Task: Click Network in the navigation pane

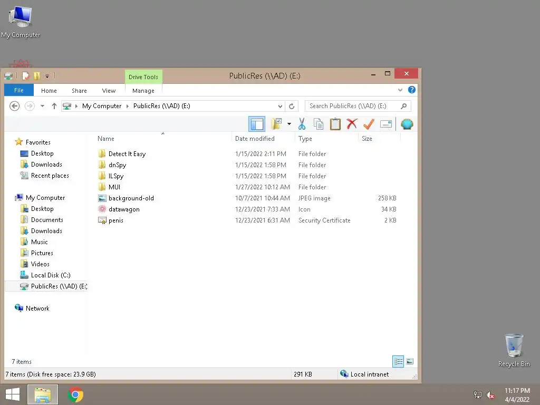Action: [37, 308]
